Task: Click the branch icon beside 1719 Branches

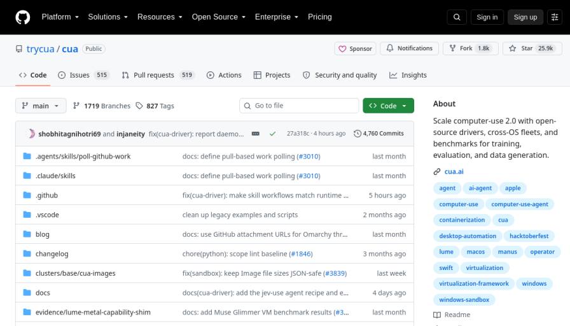Action: pyautogui.click(x=76, y=106)
